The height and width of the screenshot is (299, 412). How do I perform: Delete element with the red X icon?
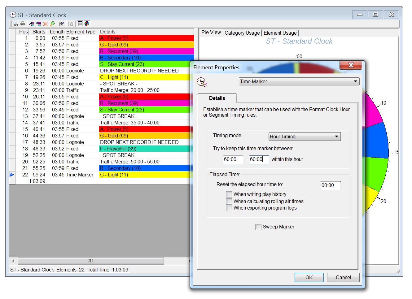pos(46,24)
